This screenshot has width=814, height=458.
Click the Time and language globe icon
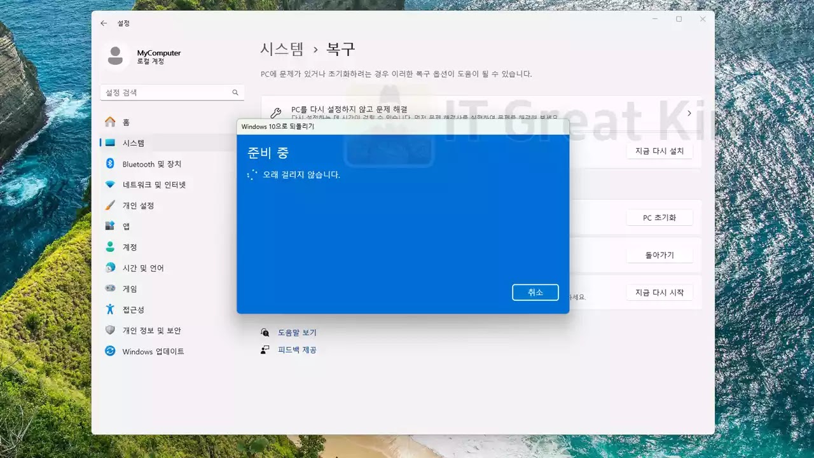[110, 268]
